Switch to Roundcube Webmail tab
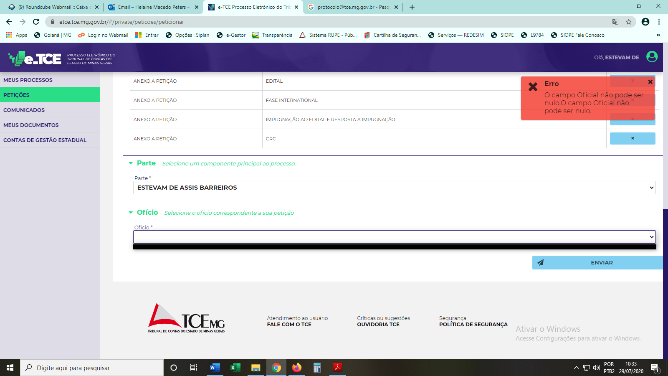The width and height of the screenshot is (668, 376). coord(53,7)
